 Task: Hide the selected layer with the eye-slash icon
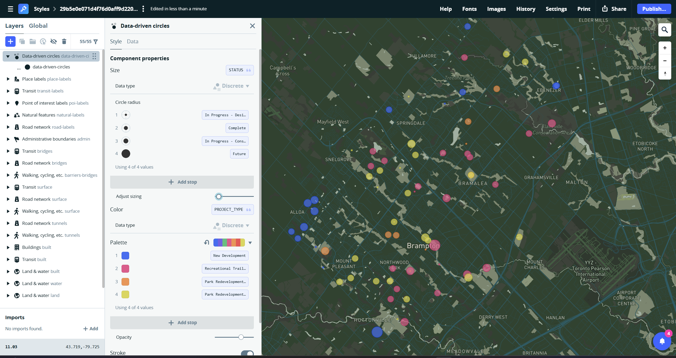(54, 41)
